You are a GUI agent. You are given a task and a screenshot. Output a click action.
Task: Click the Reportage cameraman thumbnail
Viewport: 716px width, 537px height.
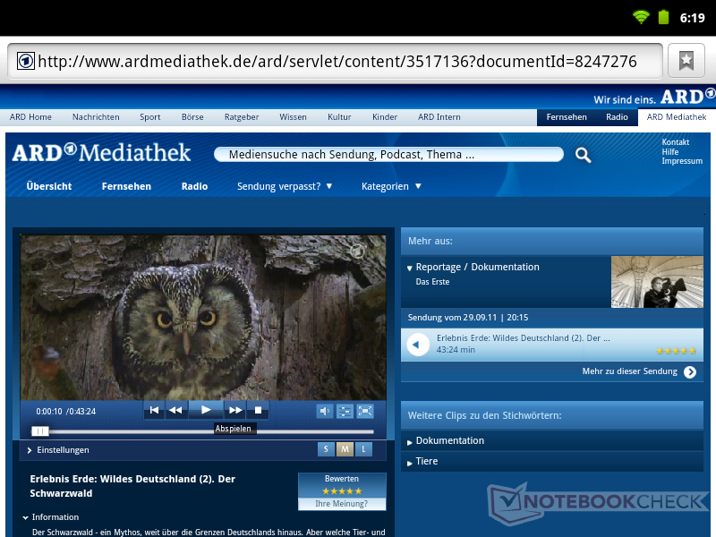(657, 282)
